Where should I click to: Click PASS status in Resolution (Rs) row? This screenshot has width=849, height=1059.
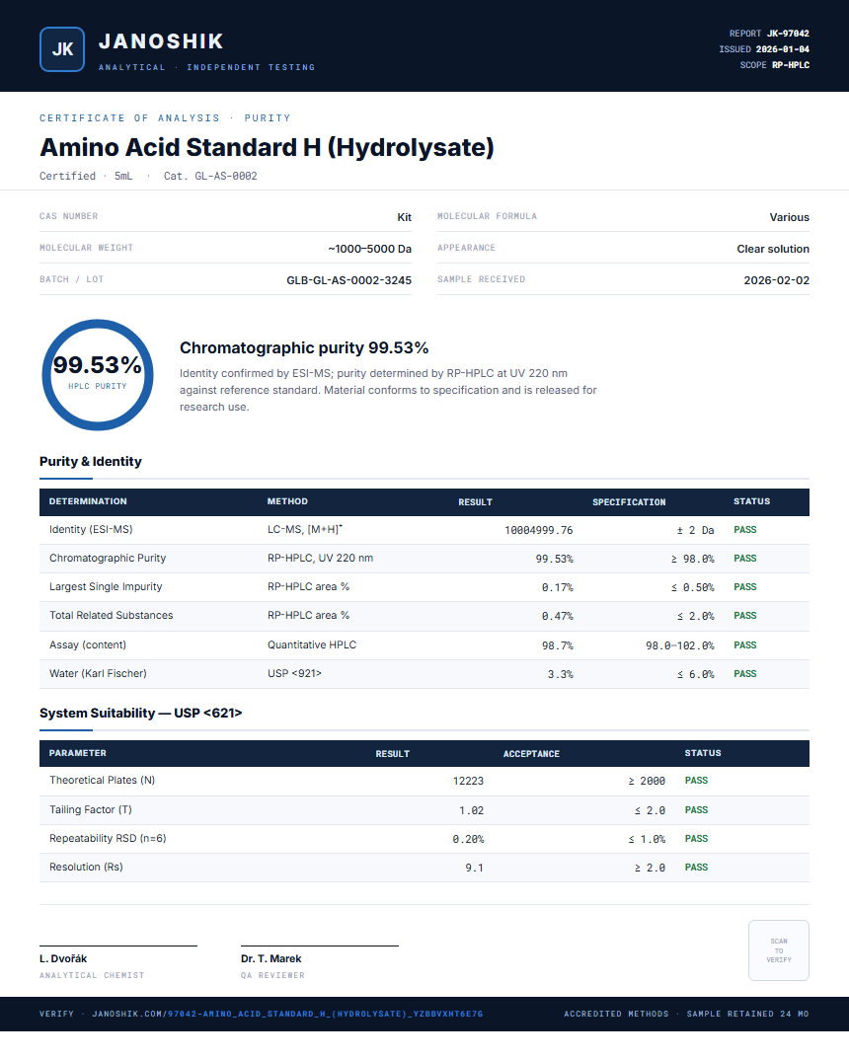(x=696, y=868)
